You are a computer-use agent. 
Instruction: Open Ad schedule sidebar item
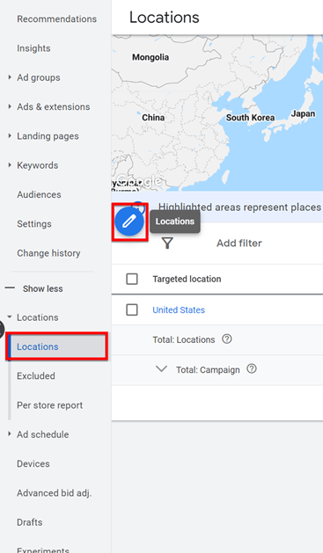pos(43,434)
